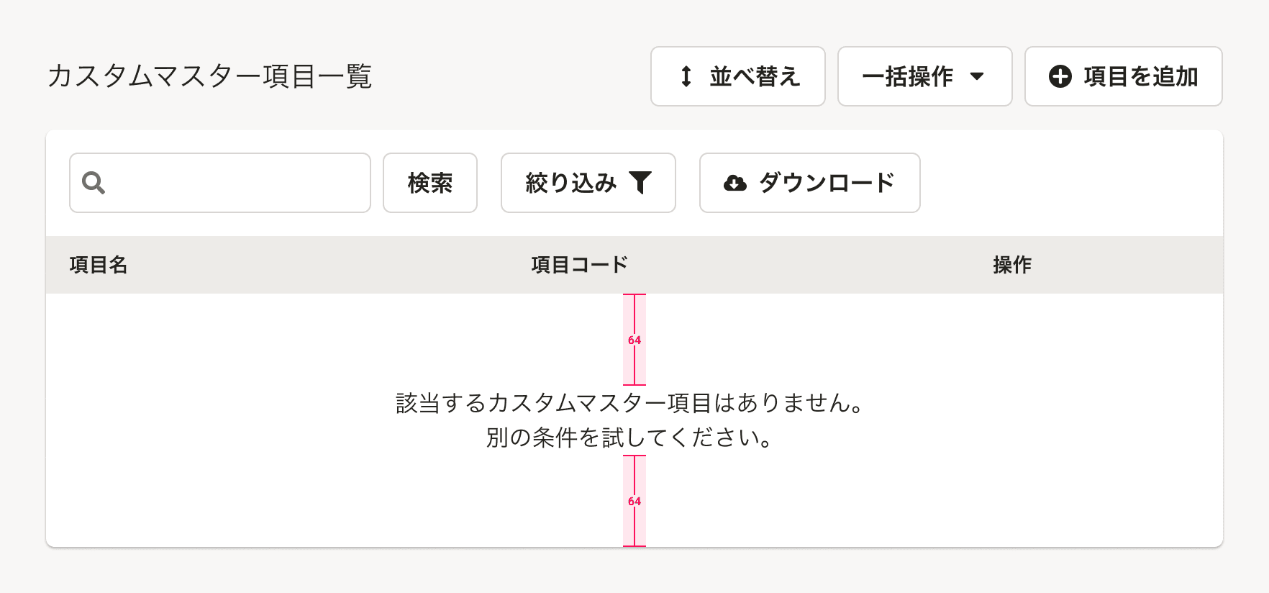Open filters using the 絞り込み button
Image resolution: width=1269 pixels, height=593 pixels.
[x=588, y=184]
